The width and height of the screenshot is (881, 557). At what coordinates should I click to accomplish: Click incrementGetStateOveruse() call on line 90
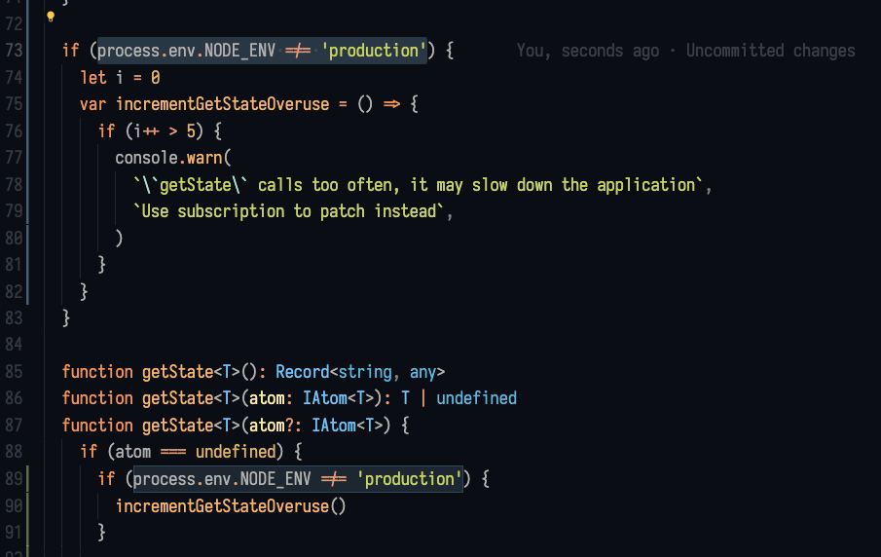click(x=231, y=505)
